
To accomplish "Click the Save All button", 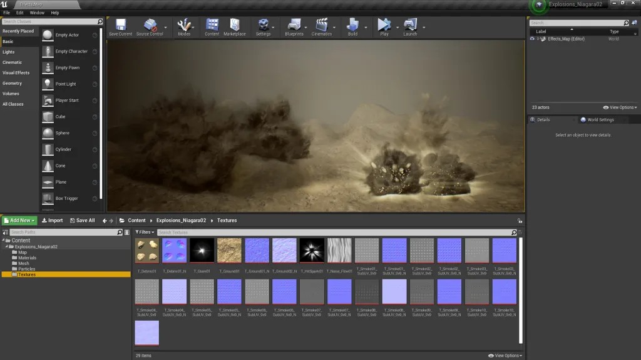I will coord(82,221).
